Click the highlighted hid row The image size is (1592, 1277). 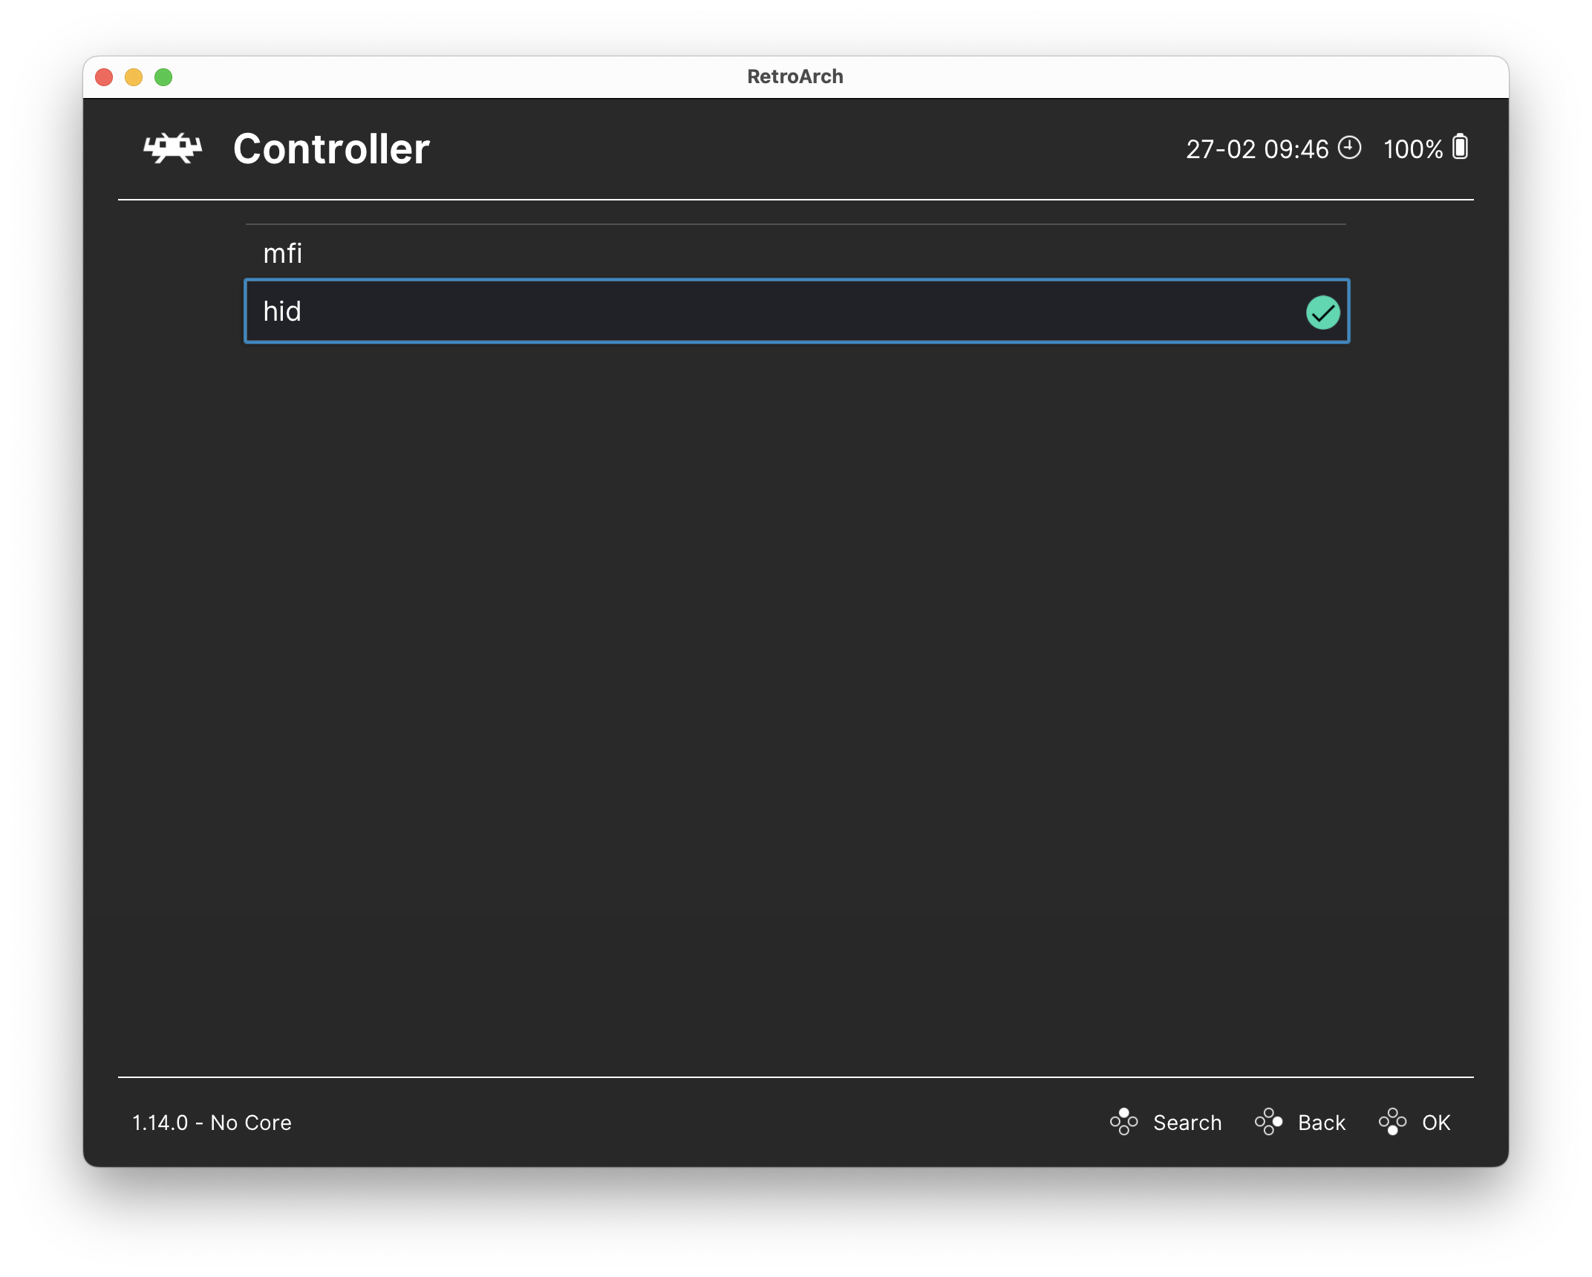pyautogui.click(x=795, y=311)
